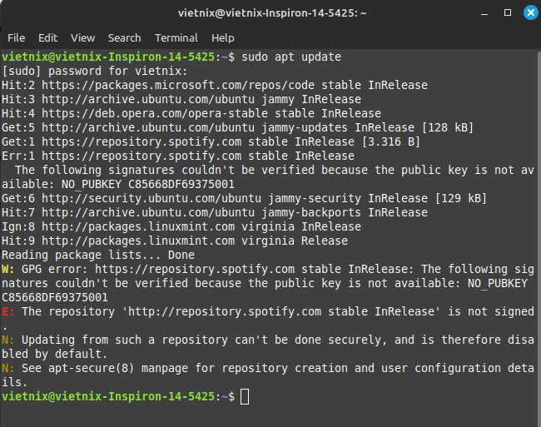Image resolution: width=541 pixels, height=427 pixels.
Task: Click the 'sudo apt update' command text
Action: 291,57
